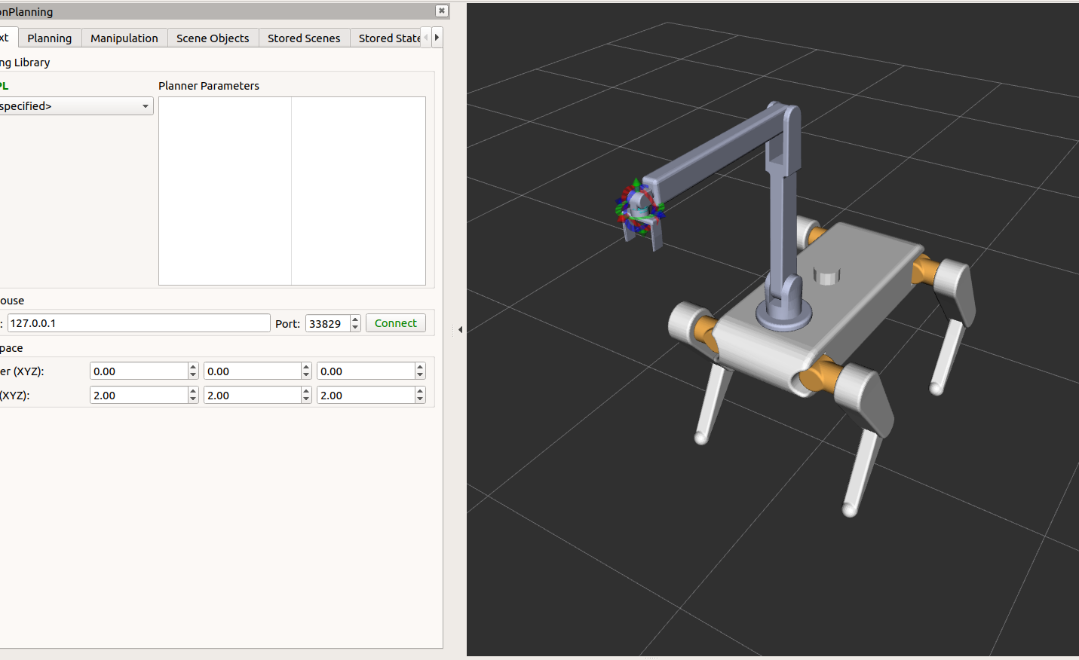Open the Stored States tab
The image size is (1079, 660).
(x=388, y=38)
